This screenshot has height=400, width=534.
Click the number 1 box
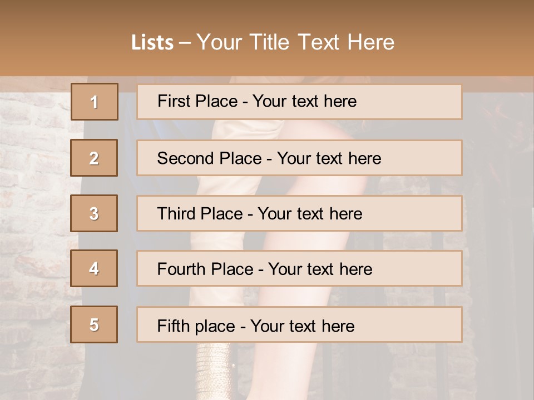(x=95, y=102)
